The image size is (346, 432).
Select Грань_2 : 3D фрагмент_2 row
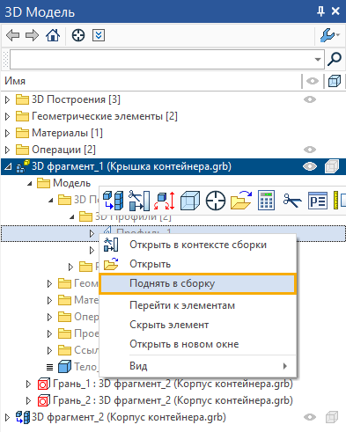(173, 400)
